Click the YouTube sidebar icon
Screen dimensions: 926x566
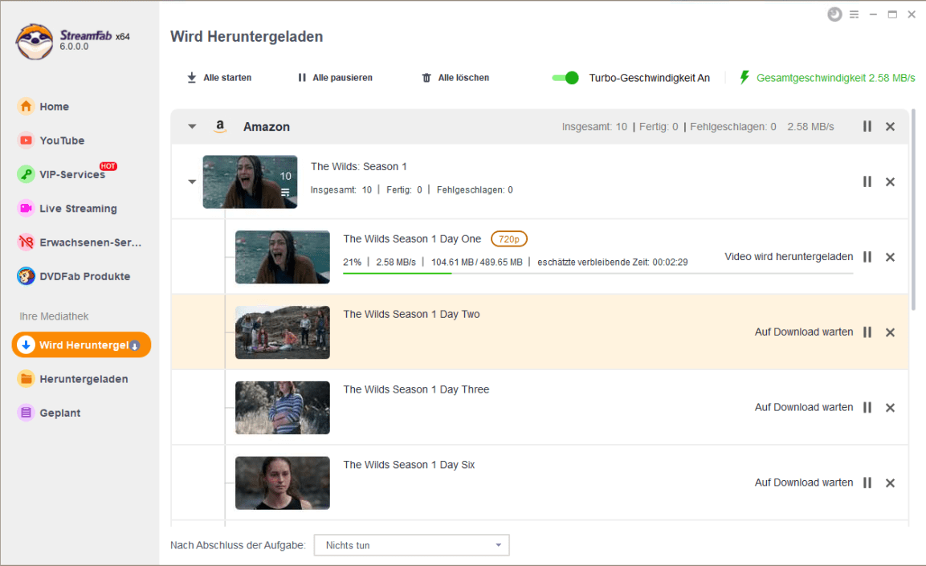(x=26, y=140)
